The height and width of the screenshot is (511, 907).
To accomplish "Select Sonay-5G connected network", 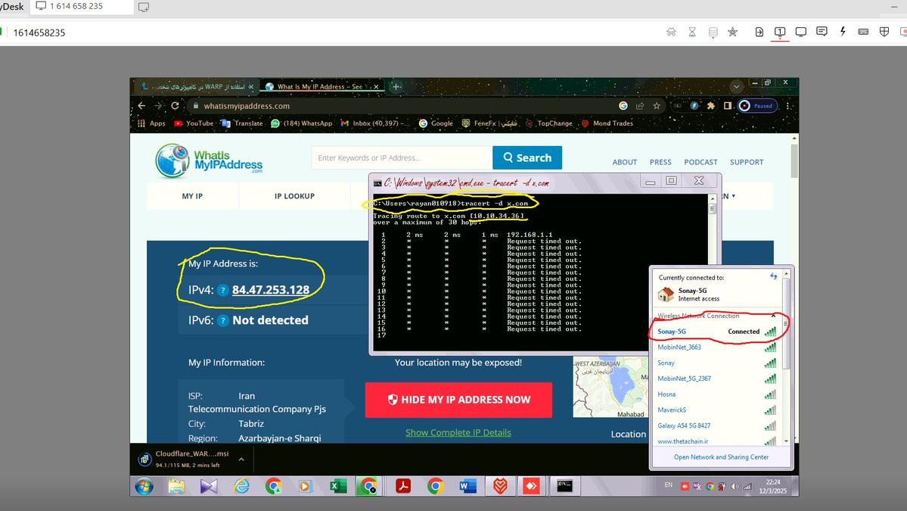I will (716, 332).
